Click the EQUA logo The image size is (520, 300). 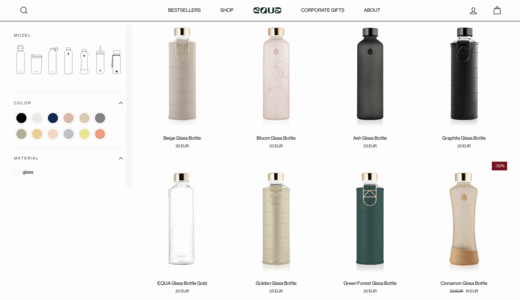(x=267, y=10)
